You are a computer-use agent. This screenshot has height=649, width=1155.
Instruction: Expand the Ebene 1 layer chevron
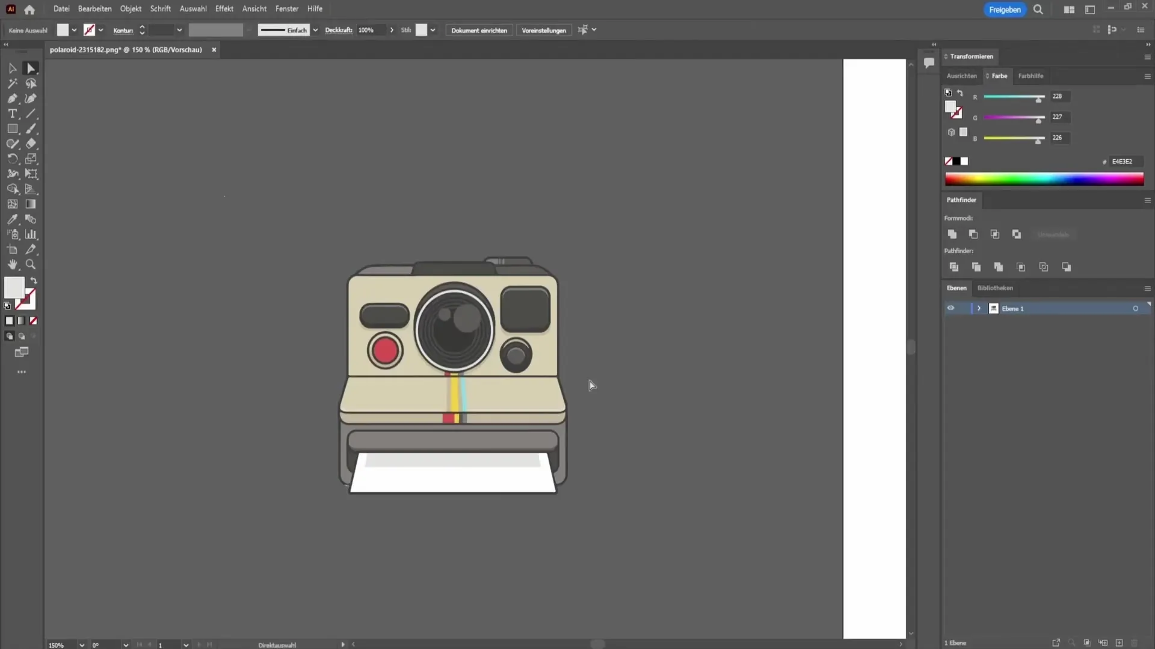pyautogui.click(x=979, y=308)
